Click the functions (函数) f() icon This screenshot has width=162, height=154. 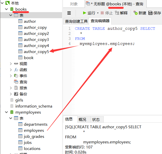(x=16, y=70)
